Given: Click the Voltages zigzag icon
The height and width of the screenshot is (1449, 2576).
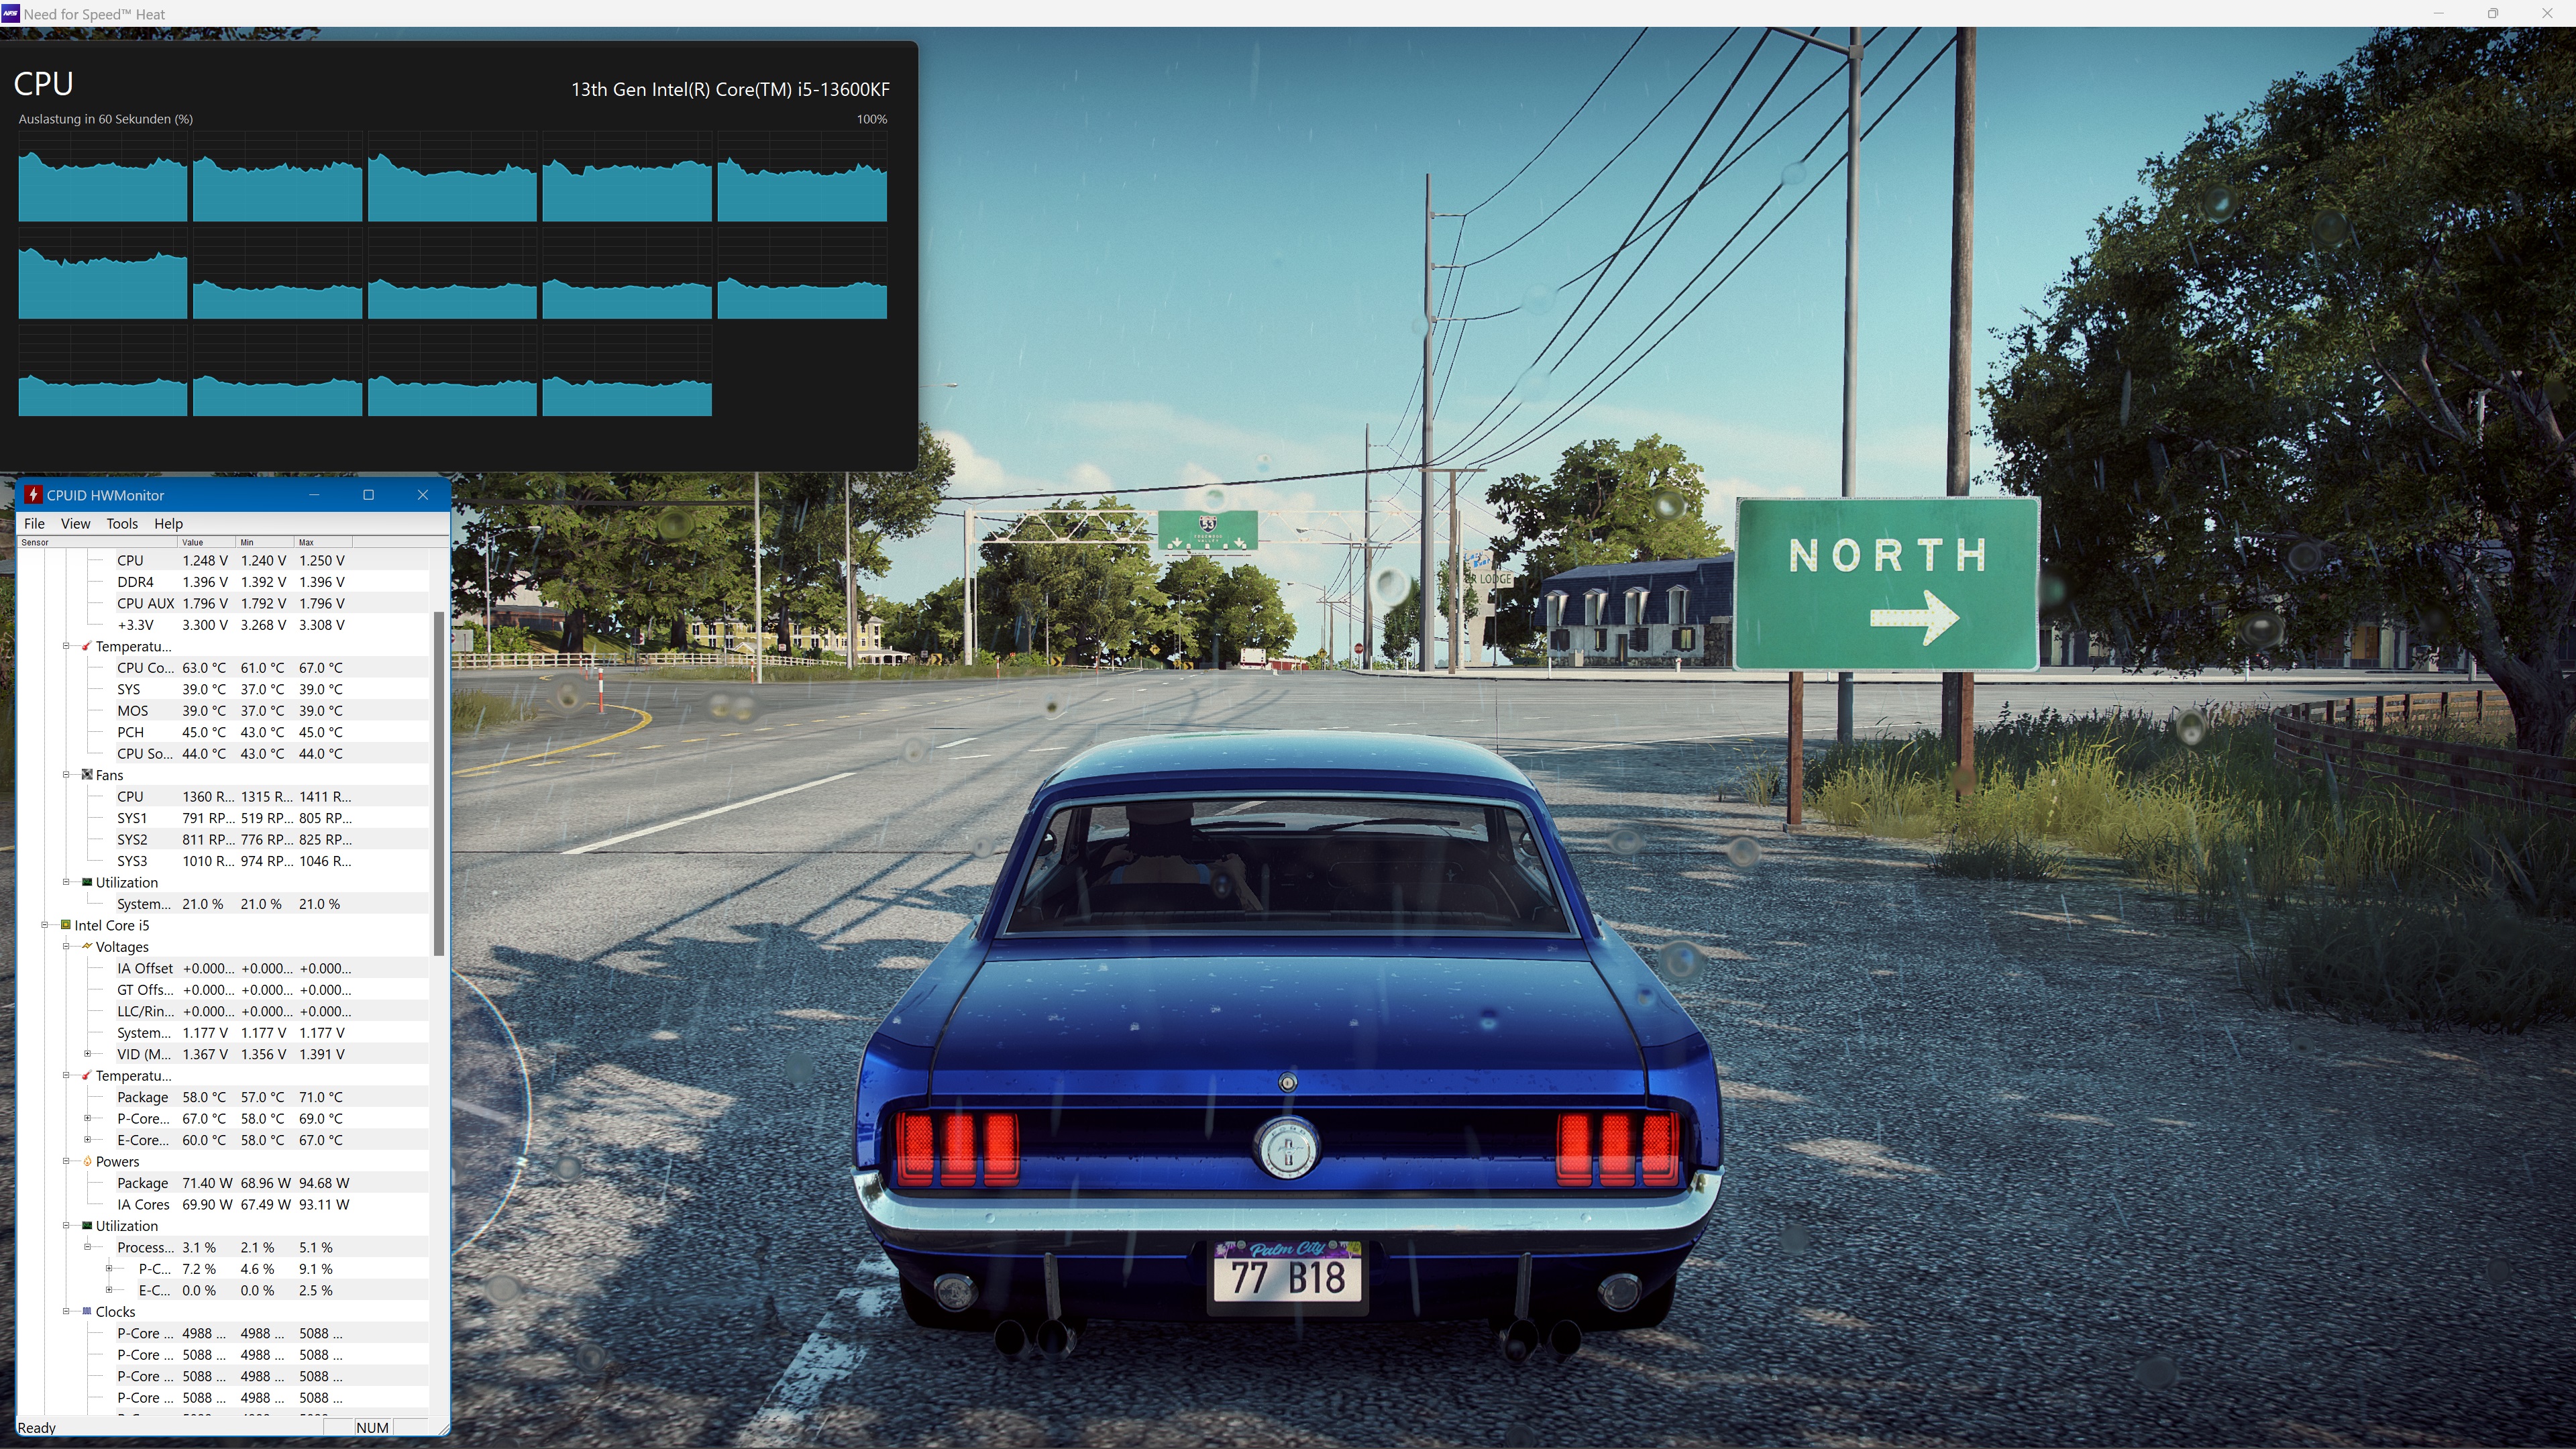Looking at the screenshot, I should 87,946.
